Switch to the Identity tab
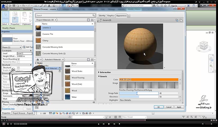 click(x=102, y=16)
